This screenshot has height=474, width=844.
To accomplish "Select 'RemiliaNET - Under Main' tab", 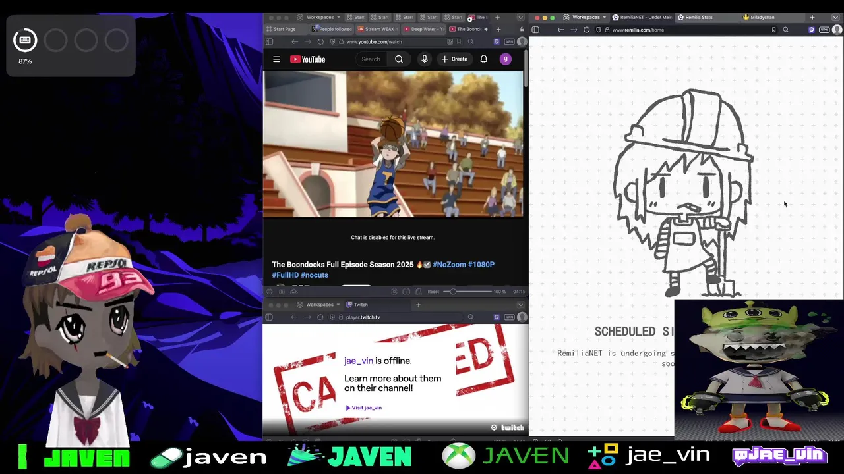I will click(642, 18).
